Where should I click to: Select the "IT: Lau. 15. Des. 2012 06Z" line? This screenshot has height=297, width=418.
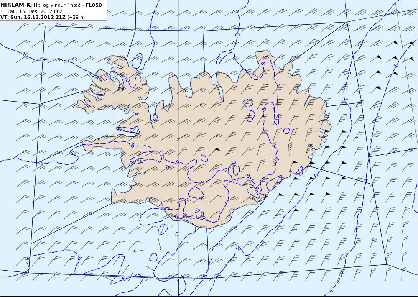32,11
